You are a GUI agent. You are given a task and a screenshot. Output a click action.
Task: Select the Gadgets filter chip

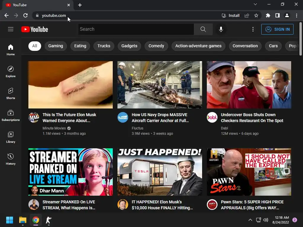coord(129,46)
